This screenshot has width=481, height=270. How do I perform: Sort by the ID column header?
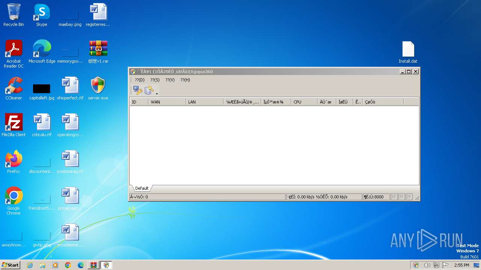139,102
